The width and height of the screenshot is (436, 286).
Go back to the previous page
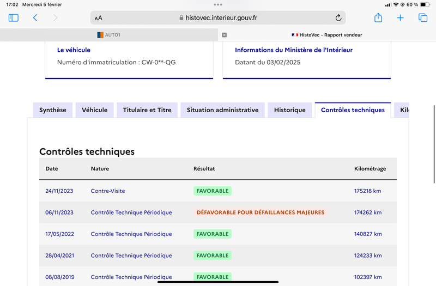[35, 18]
